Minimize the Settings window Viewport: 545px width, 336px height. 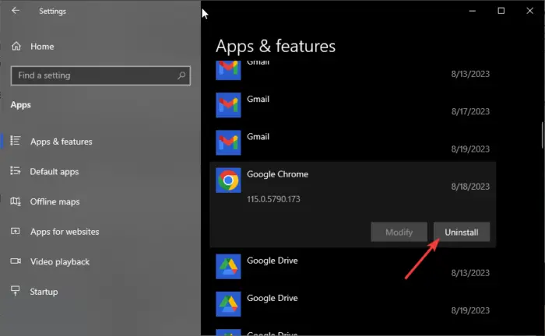(472, 11)
